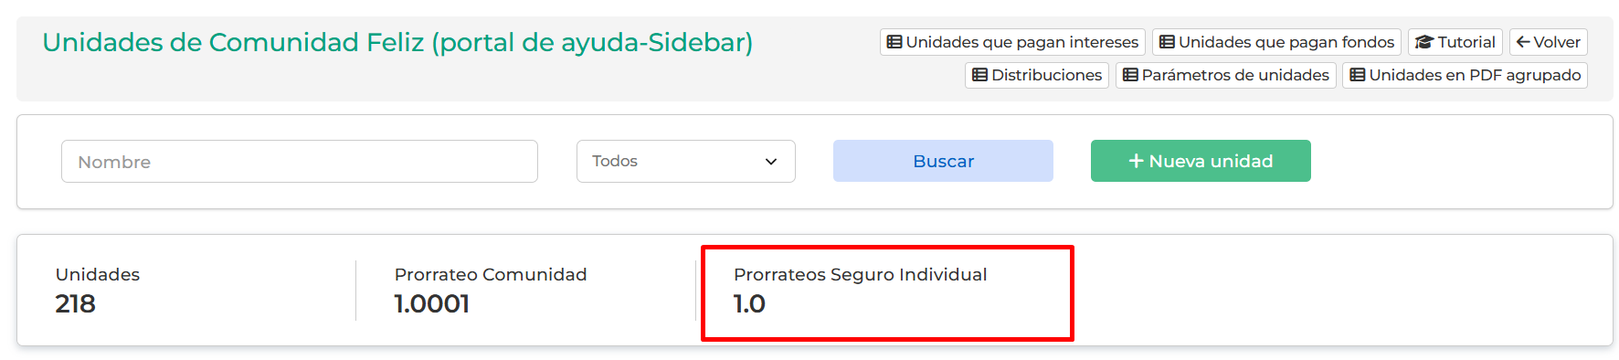Image resolution: width=1619 pixels, height=360 pixels.
Task: Select the Prorrateos Seguro Individual stat
Action: tap(887, 292)
